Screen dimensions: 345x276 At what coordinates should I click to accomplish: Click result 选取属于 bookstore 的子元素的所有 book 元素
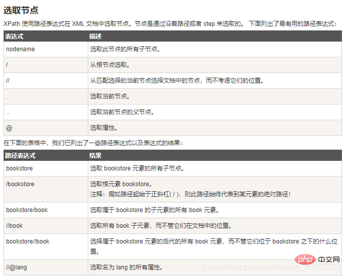[154, 210]
